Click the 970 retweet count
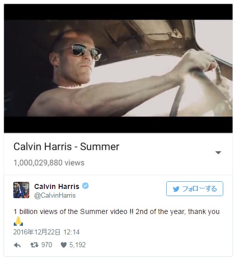 (47, 245)
